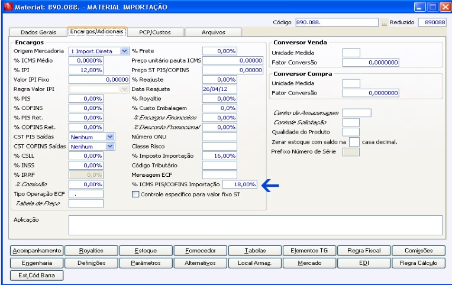Open the Regra Valor IPI dropdown
Image resolution: width=452 pixels, height=285 pixels.
(124, 89)
